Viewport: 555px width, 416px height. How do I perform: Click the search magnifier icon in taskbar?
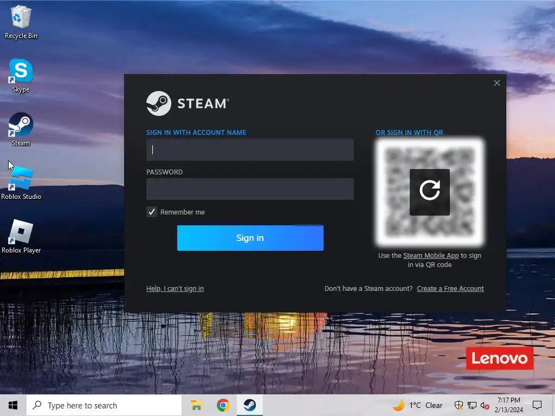(x=37, y=405)
